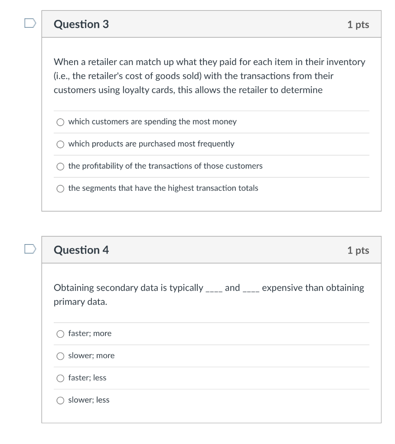Click inside the Question 4 answer area

(212, 367)
